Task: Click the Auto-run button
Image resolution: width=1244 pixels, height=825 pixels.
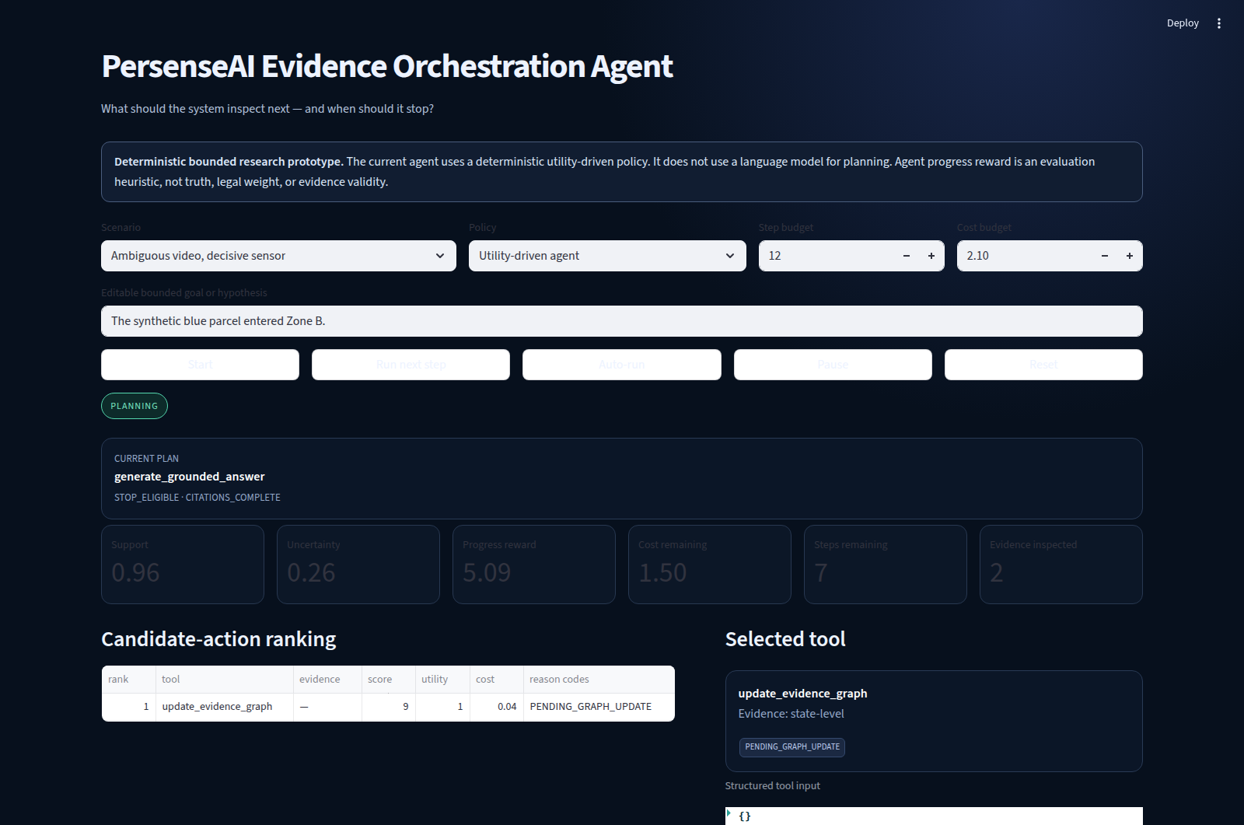Action: pyautogui.click(x=622, y=365)
